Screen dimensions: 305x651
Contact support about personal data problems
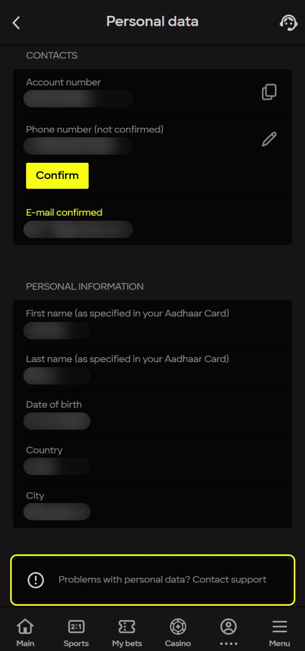coord(163,580)
